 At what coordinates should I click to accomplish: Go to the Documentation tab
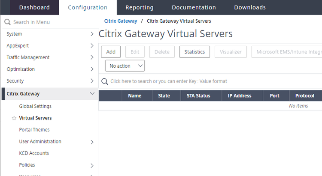point(194,7)
